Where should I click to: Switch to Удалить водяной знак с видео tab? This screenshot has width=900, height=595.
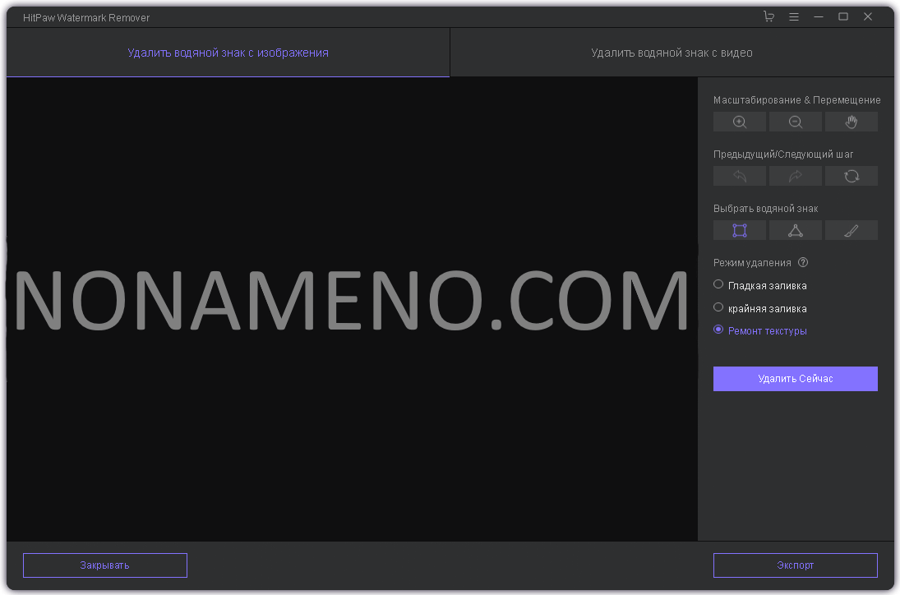(672, 53)
